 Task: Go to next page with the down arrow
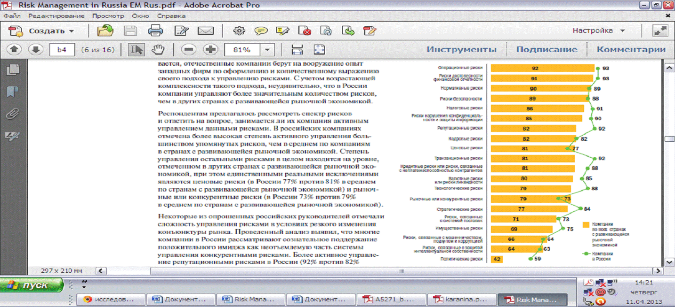36,49
